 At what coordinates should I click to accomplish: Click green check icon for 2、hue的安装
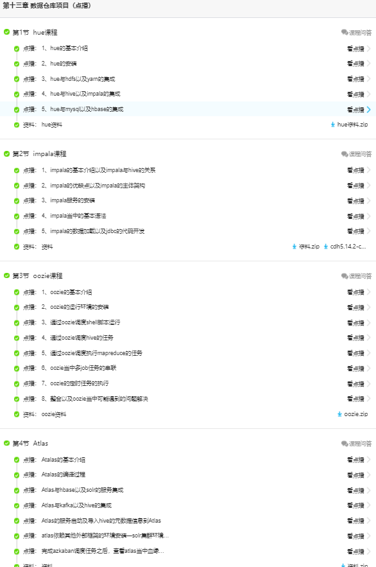(x=17, y=64)
